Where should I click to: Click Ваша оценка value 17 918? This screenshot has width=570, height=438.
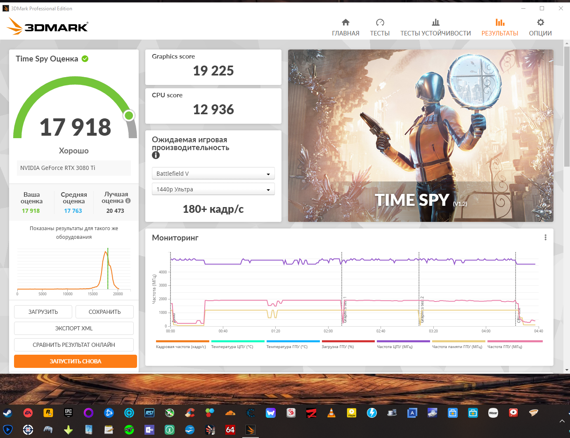click(31, 211)
